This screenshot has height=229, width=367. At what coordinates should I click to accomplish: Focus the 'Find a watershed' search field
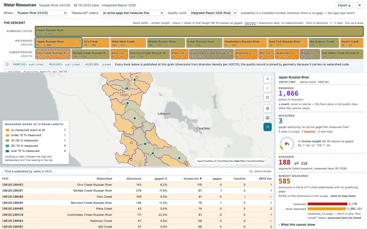click(56, 171)
